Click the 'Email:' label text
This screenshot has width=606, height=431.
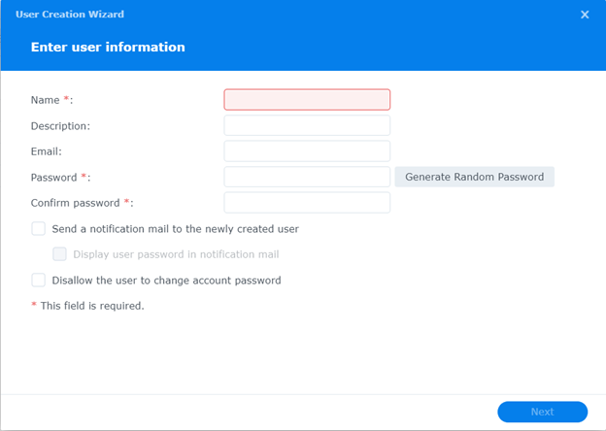[47, 151]
